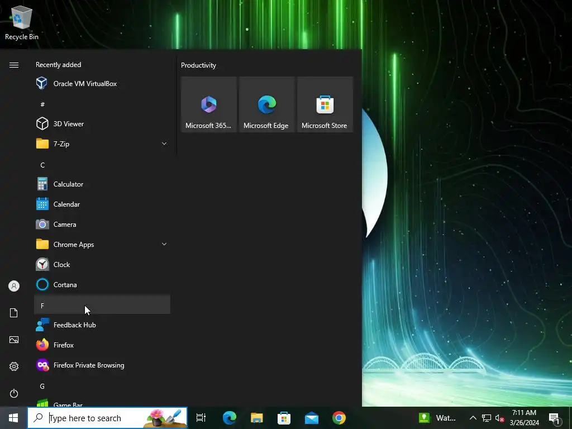This screenshot has height=429, width=572.
Task: Open the Microsoft Store tile
Action: [325, 104]
